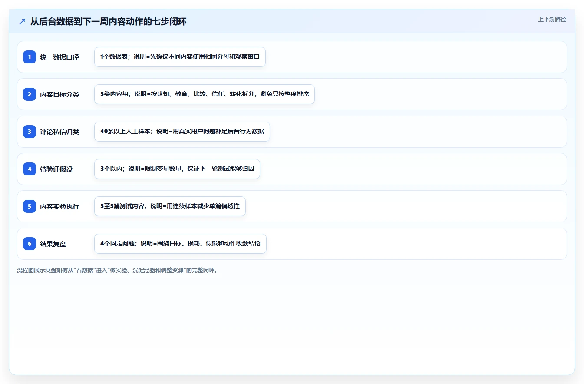The image size is (584, 384).
Task: Select the step label 内容目标分类
Action: pos(59,94)
